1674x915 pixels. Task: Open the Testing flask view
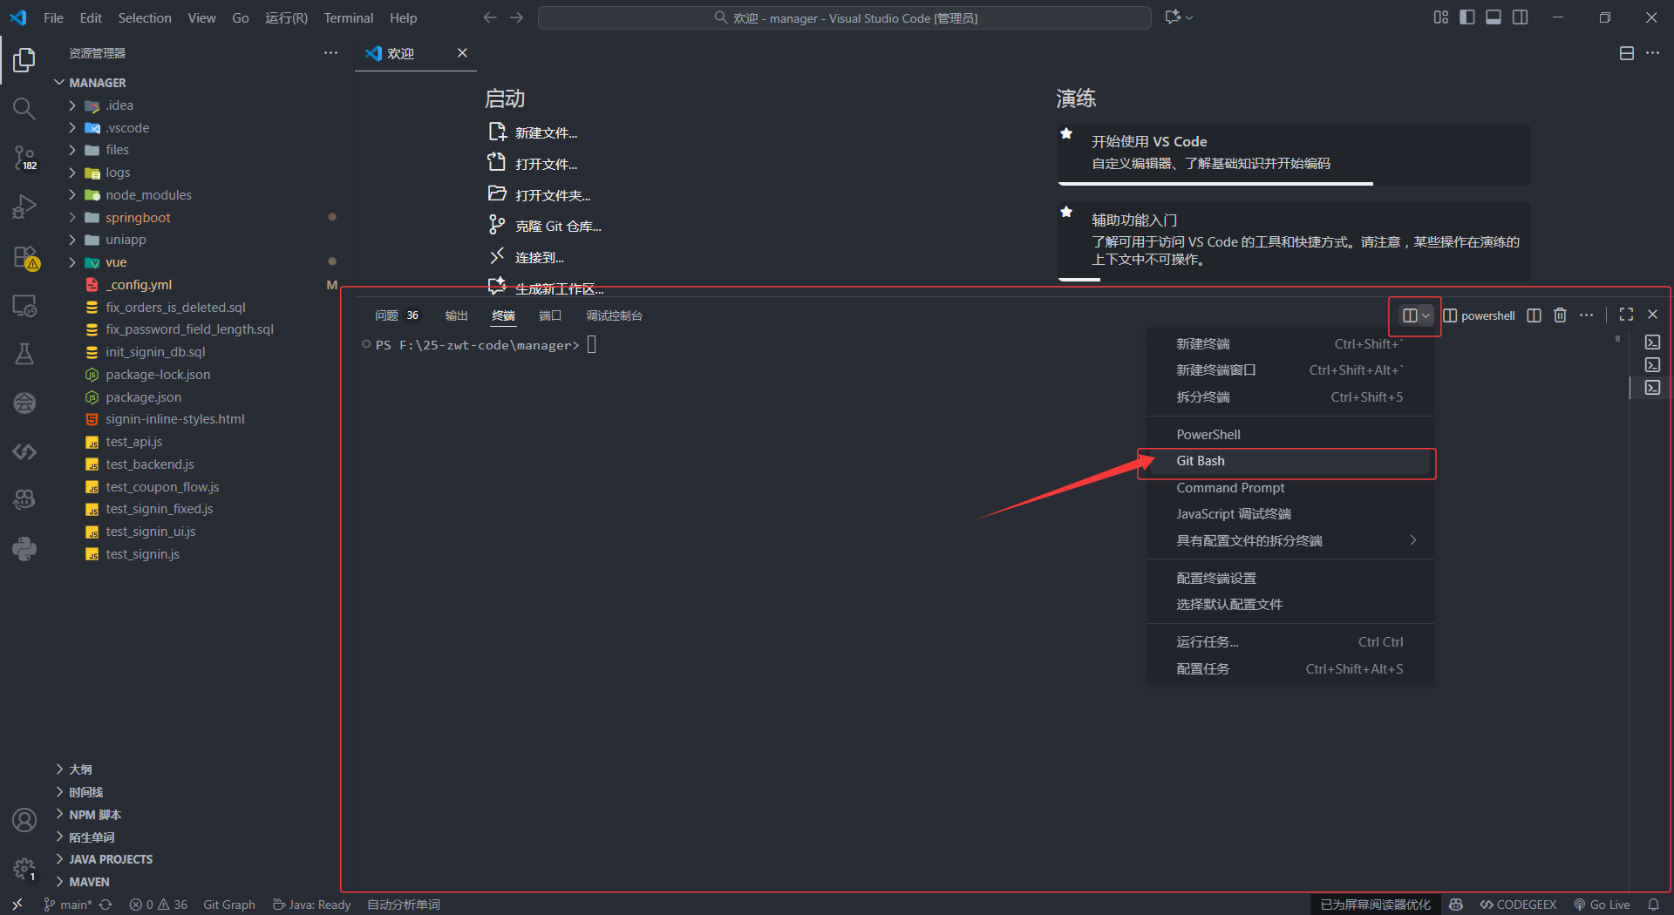[24, 354]
